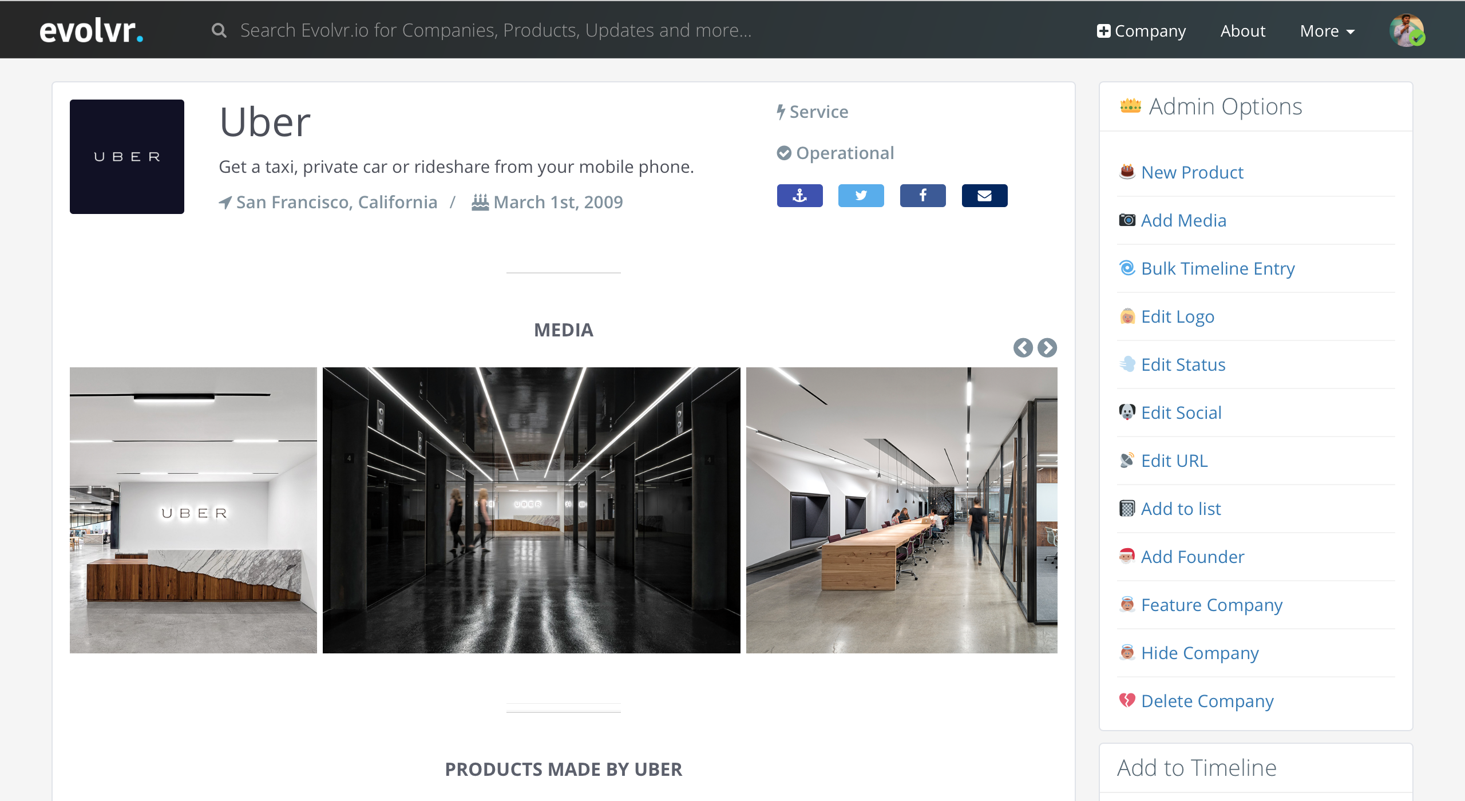Click the Facebook icon button
This screenshot has height=801, width=1465.
922,196
